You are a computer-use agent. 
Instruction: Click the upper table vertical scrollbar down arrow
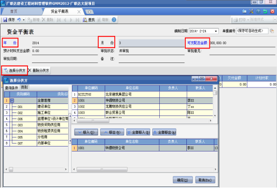pos(215,116)
